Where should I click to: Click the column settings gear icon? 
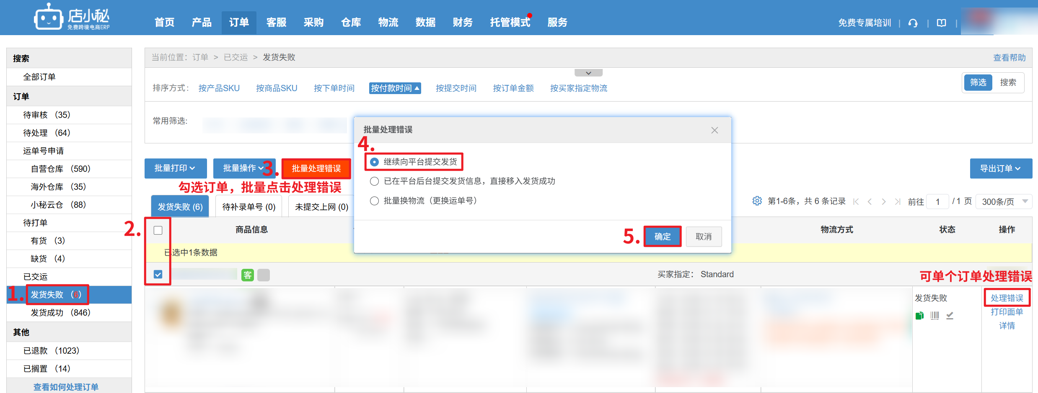pos(757,201)
